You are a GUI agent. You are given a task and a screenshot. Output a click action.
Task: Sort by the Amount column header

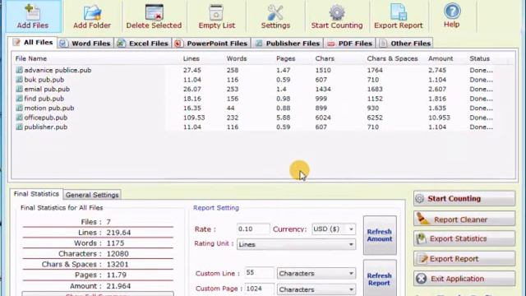click(441, 58)
